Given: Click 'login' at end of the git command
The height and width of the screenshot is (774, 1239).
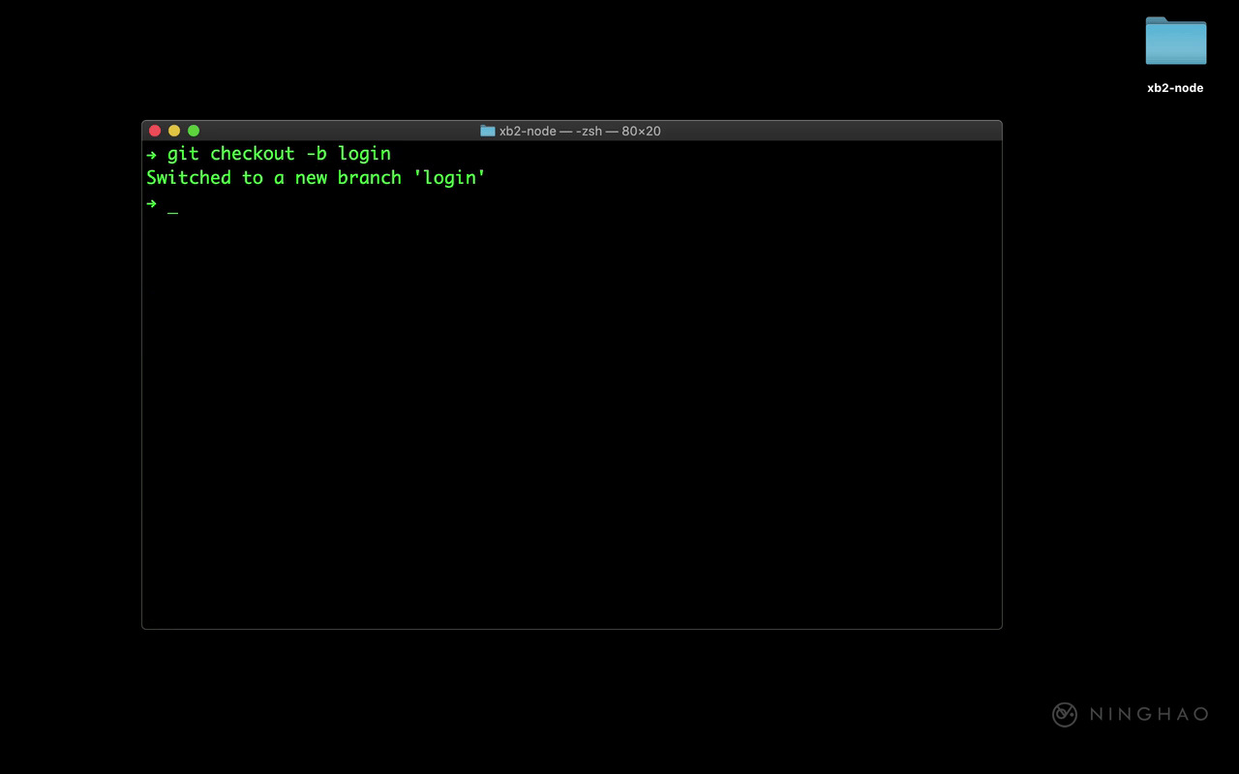Looking at the screenshot, I should pyautogui.click(x=364, y=154).
